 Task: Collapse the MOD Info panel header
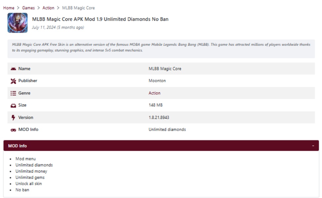pyautogui.click(x=161, y=146)
